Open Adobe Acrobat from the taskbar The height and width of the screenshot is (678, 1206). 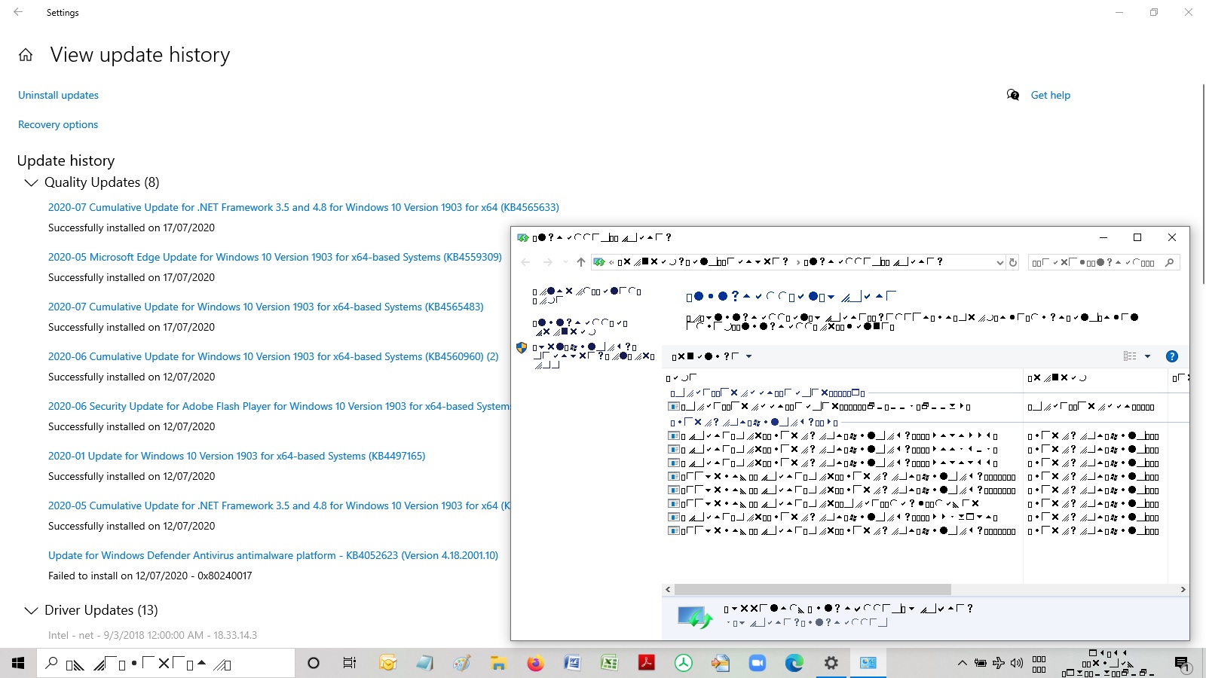[646, 663]
